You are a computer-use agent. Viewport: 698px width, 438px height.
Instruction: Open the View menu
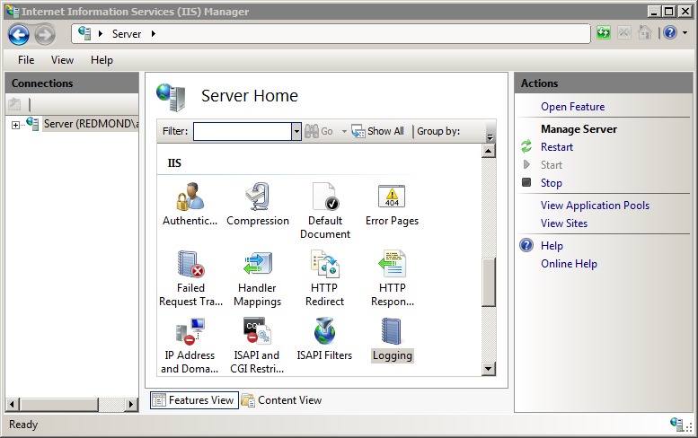tap(62, 60)
